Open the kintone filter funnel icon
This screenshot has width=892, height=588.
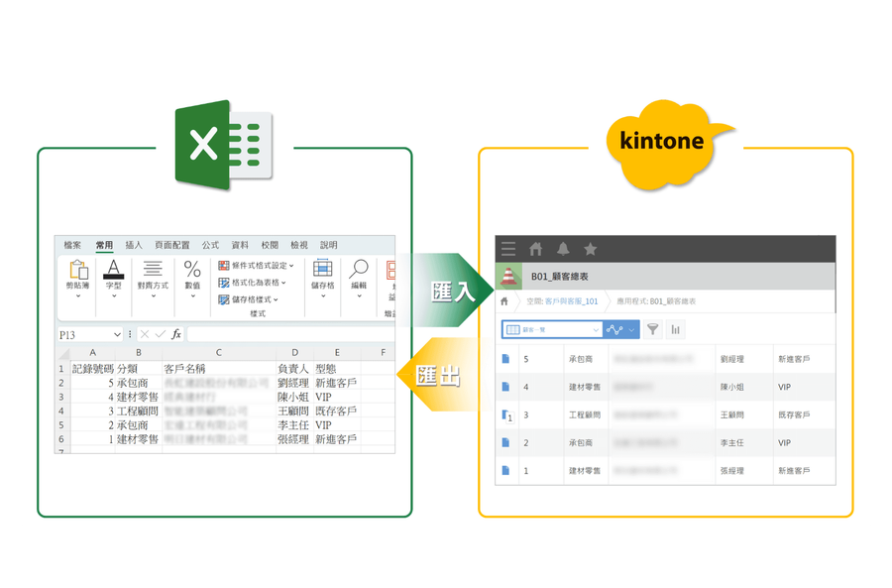[x=653, y=329]
